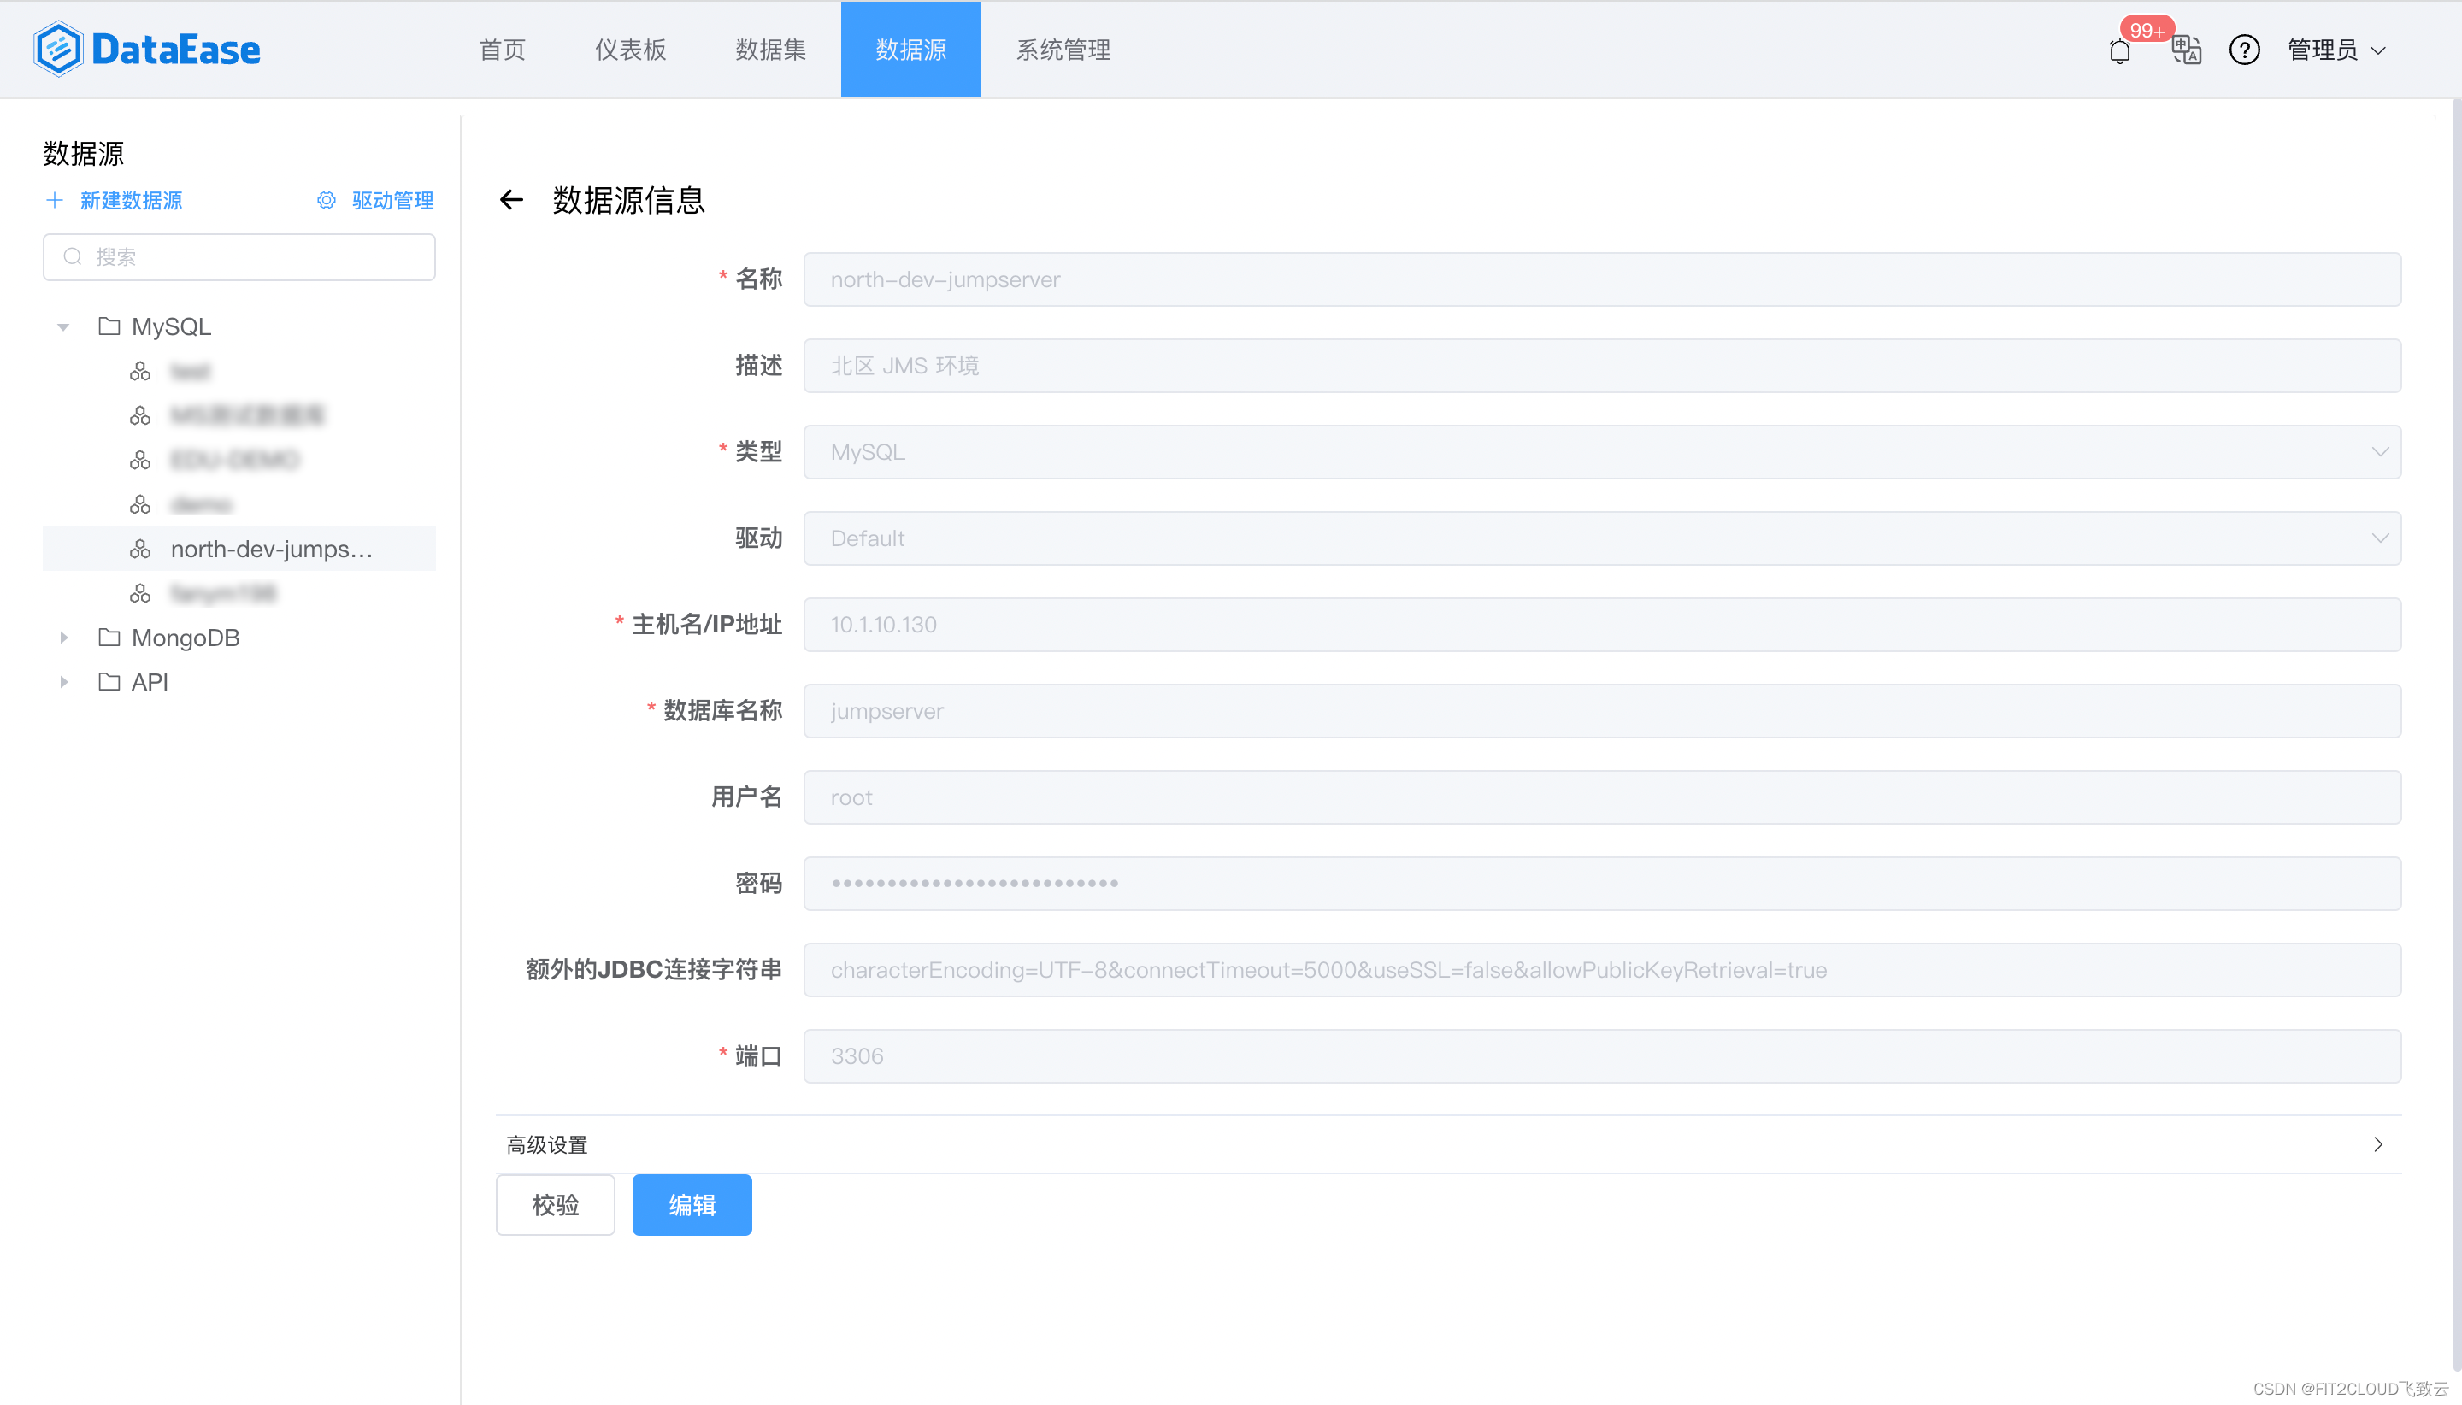Click the plus icon for 新建数据源
Image resolution: width=2462 pixels, height=1405 pixels.
tap(55, 200)
